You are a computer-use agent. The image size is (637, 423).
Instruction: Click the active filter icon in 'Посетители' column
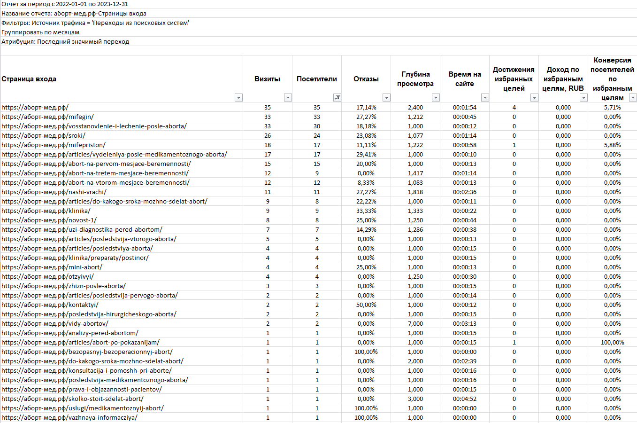point(337,98)
